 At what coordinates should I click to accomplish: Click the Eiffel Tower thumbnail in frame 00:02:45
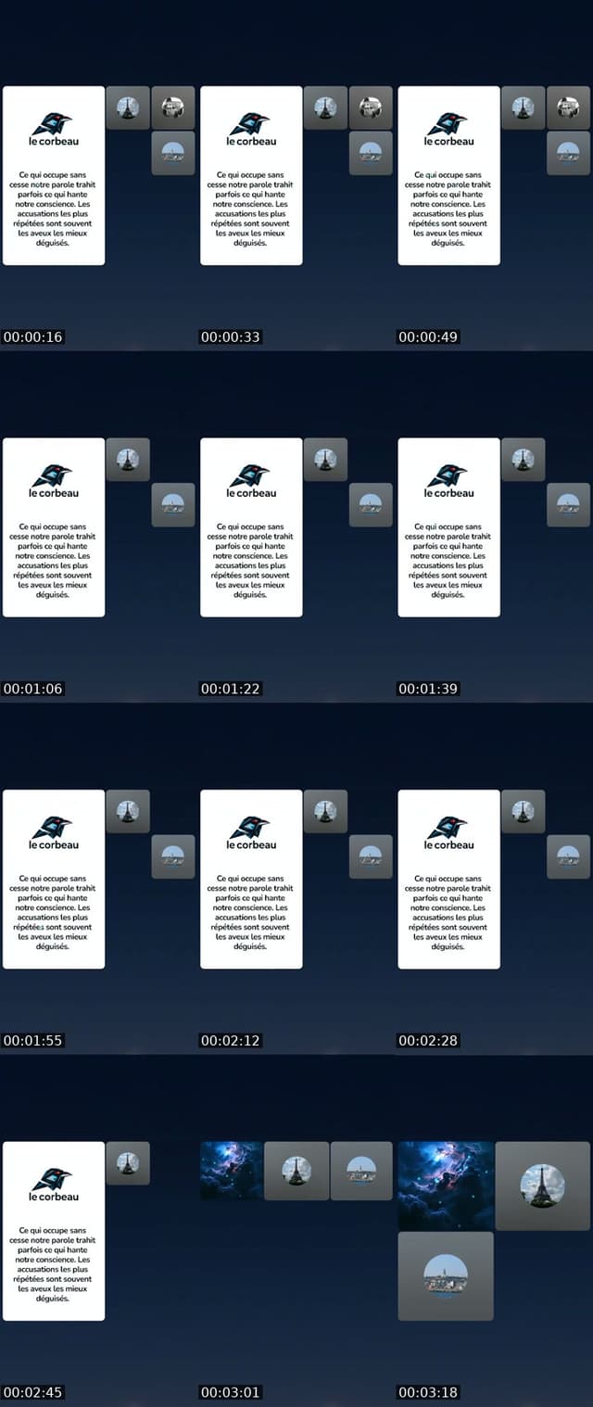(x=128, y=1163)
